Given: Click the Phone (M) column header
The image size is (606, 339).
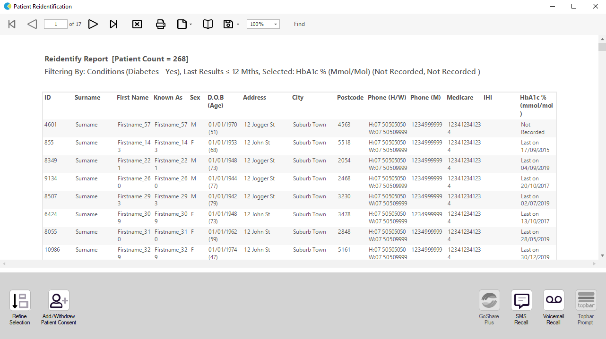Looking at the screenshot, I should pyautogui.click(x=425, y=98).
